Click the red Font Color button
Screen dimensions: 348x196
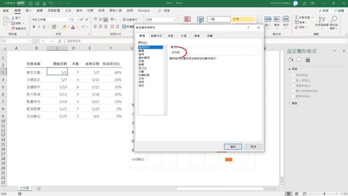[x=73, y=27]
